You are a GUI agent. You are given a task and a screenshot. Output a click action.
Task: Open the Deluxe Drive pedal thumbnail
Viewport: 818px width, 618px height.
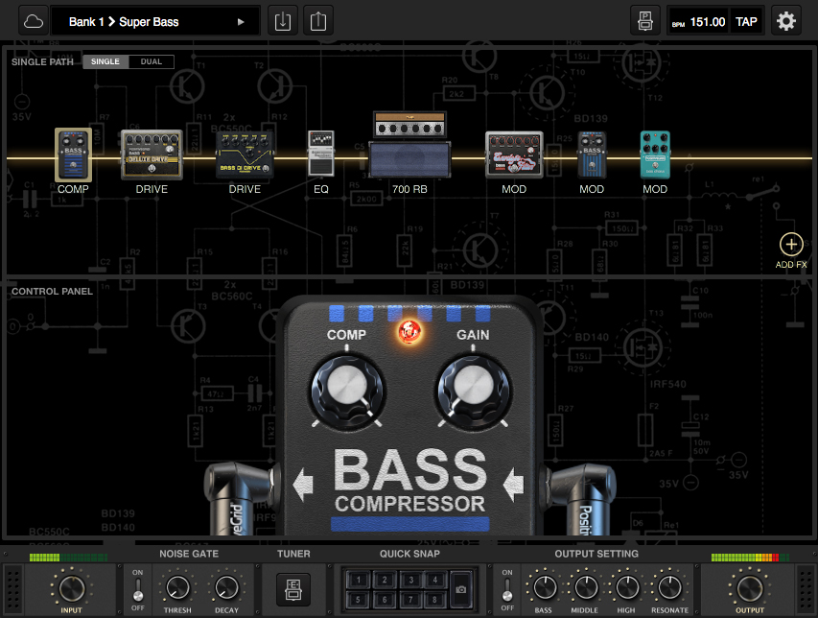pos(151,154)
